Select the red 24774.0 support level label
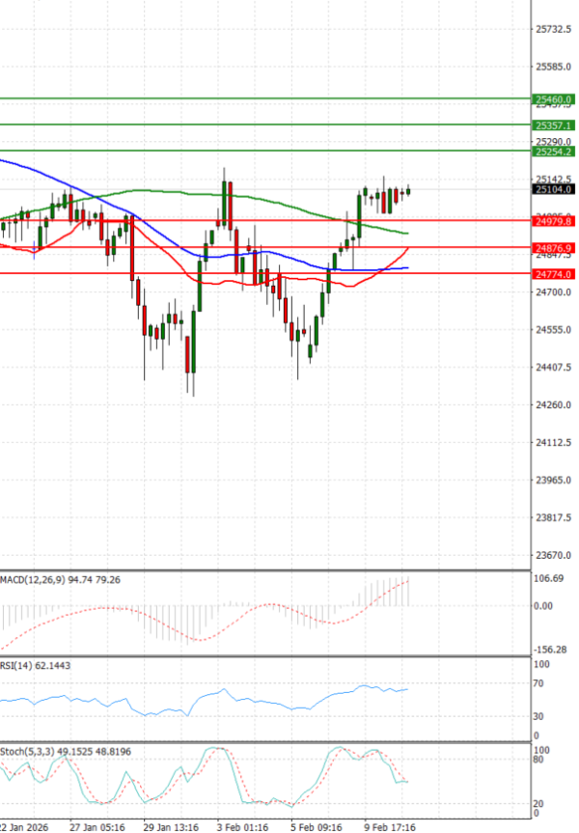 tap(554, 274)
